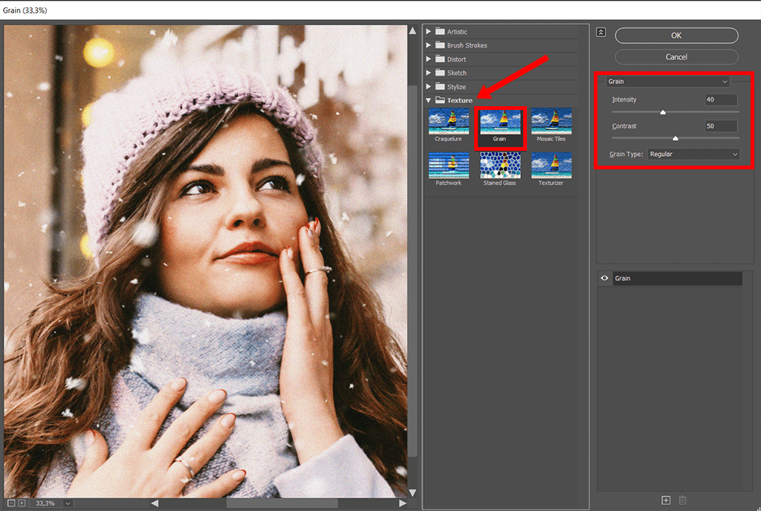
Task: Expand the Stylize filter category
Action: (x=429, y=87)
